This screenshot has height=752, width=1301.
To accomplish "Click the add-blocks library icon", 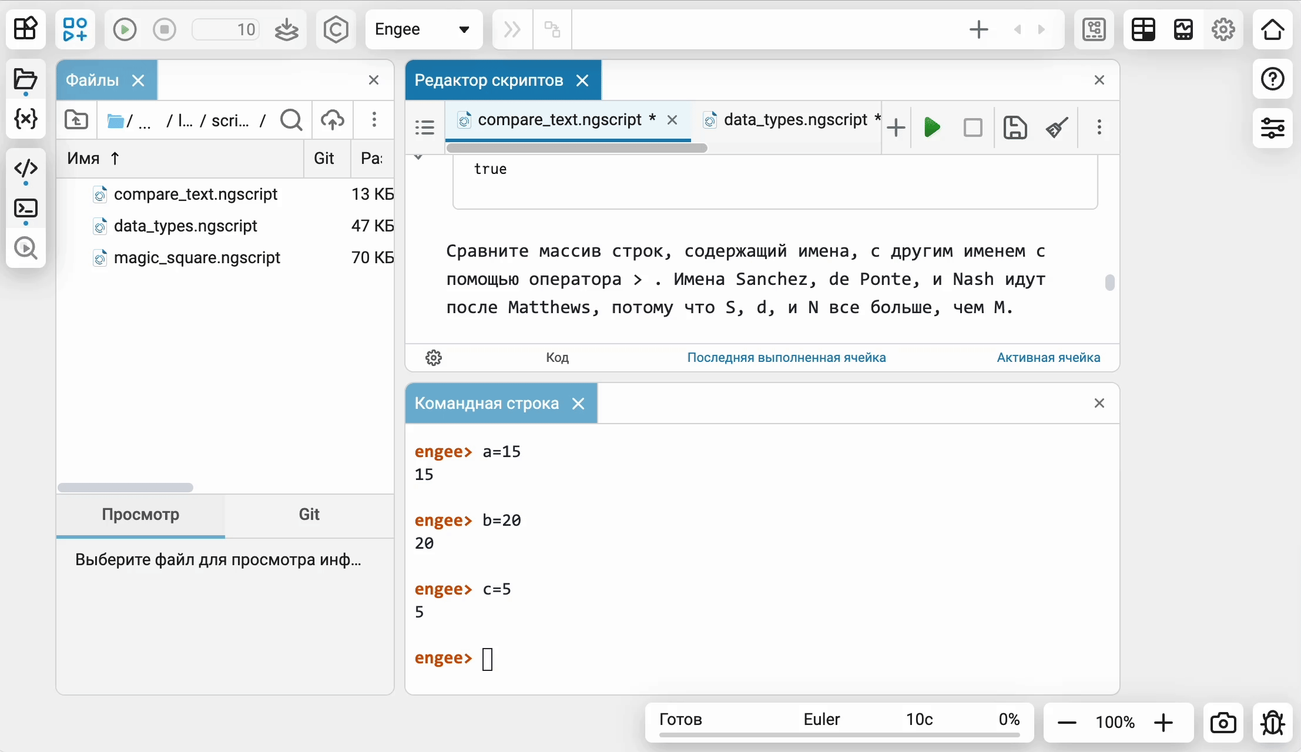I will [x=76, y=29].
